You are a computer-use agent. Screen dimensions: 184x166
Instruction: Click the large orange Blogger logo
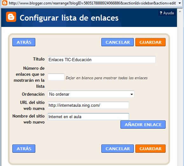click(11, 17)
